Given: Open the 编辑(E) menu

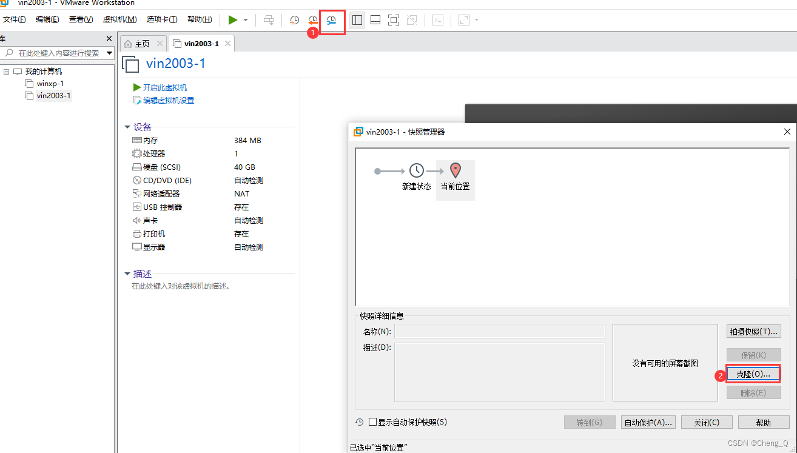Looking at the screenshot, I should [47, 19].
